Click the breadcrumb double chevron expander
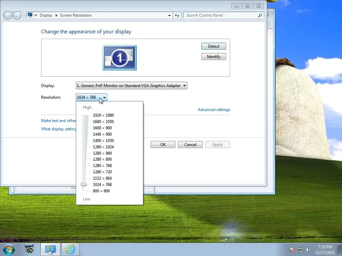Viewport: 342px width, 256px height. [36, 15]
